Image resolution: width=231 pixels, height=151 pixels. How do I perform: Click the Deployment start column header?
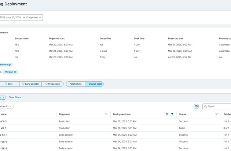122,114
